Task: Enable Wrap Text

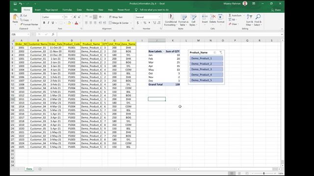Action: (x=116, y=17)
